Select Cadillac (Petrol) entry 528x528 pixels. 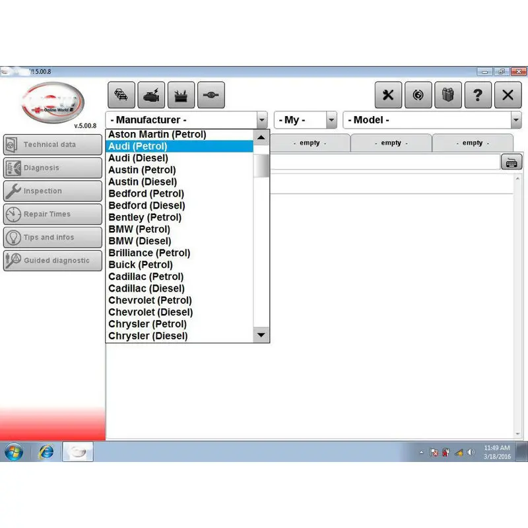(180, 277)
